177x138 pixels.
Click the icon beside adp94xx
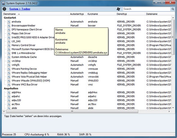pyautogui.click(x=9, y=93)
